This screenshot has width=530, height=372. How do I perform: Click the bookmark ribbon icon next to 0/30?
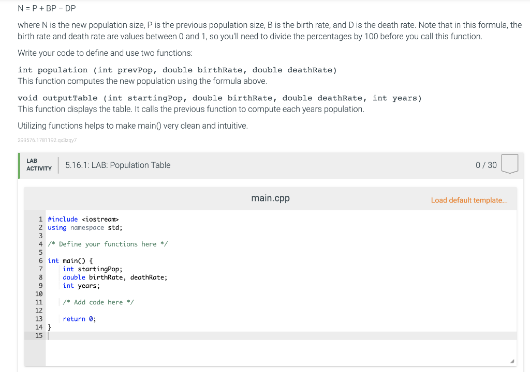[x=509, y=164]
